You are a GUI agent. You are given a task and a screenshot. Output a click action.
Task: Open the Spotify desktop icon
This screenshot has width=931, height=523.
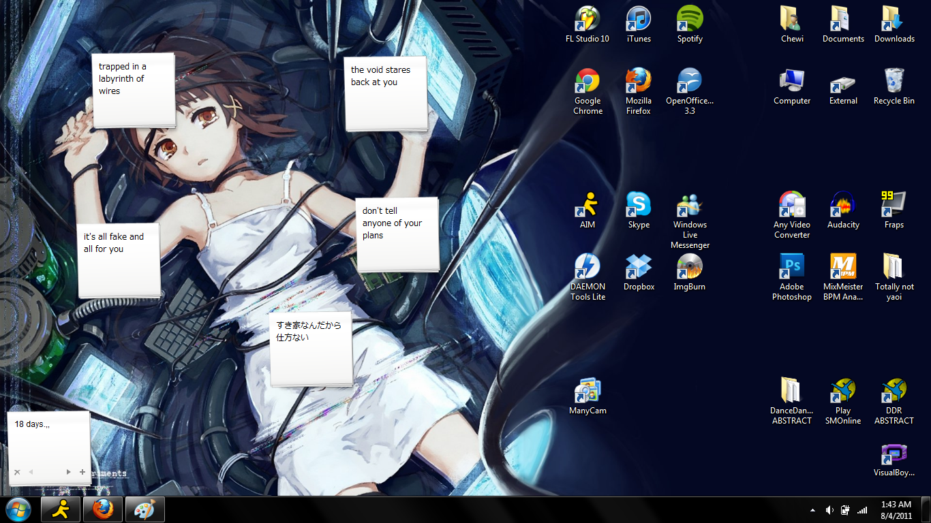click(x=690, y=25)
